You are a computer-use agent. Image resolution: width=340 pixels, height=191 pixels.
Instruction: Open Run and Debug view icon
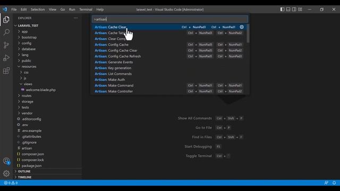click(6, 58)
